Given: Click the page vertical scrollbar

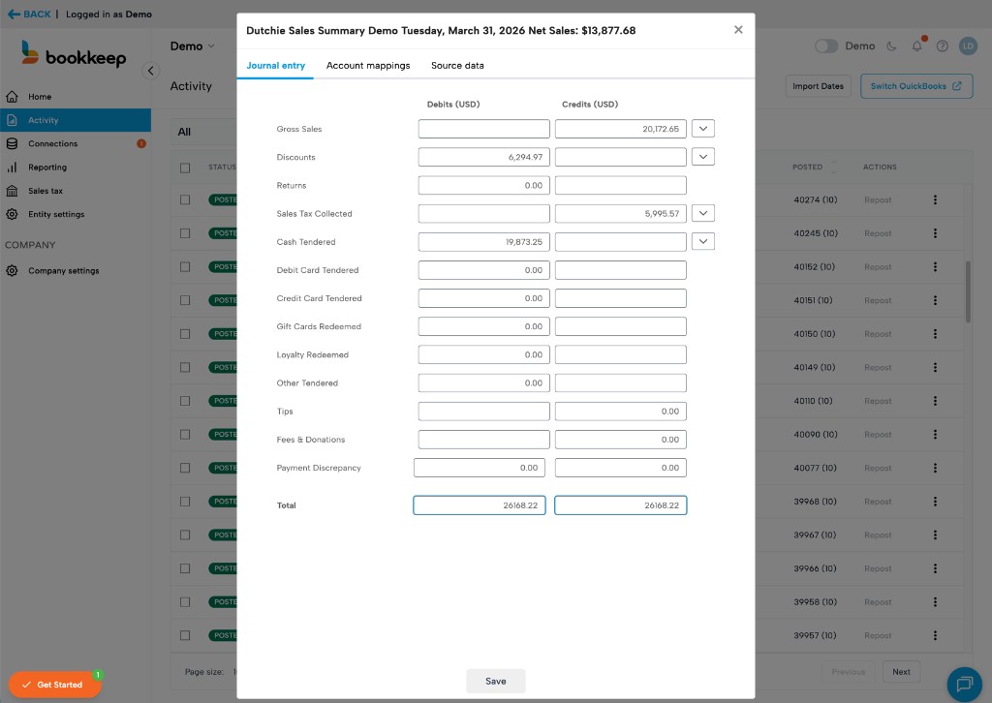Looking at the screenshot, I should coord(968,290).
